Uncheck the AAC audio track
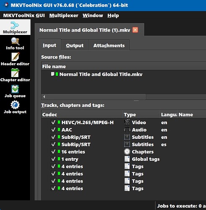 pos(53,130)
